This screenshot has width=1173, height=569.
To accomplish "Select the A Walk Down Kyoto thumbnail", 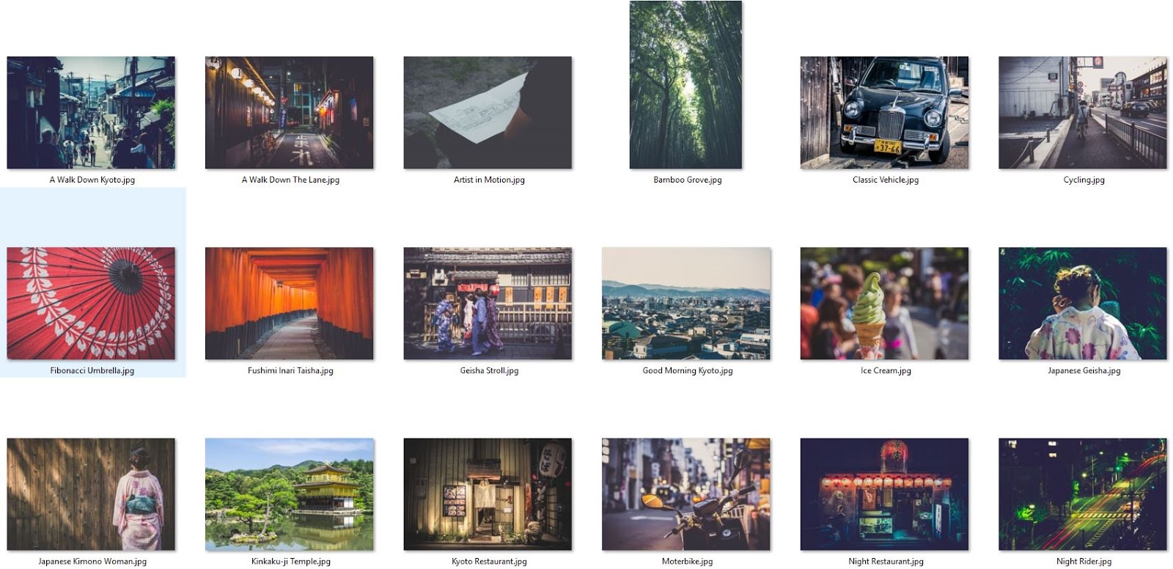I will pyautogui.click(x=91, y=113).
